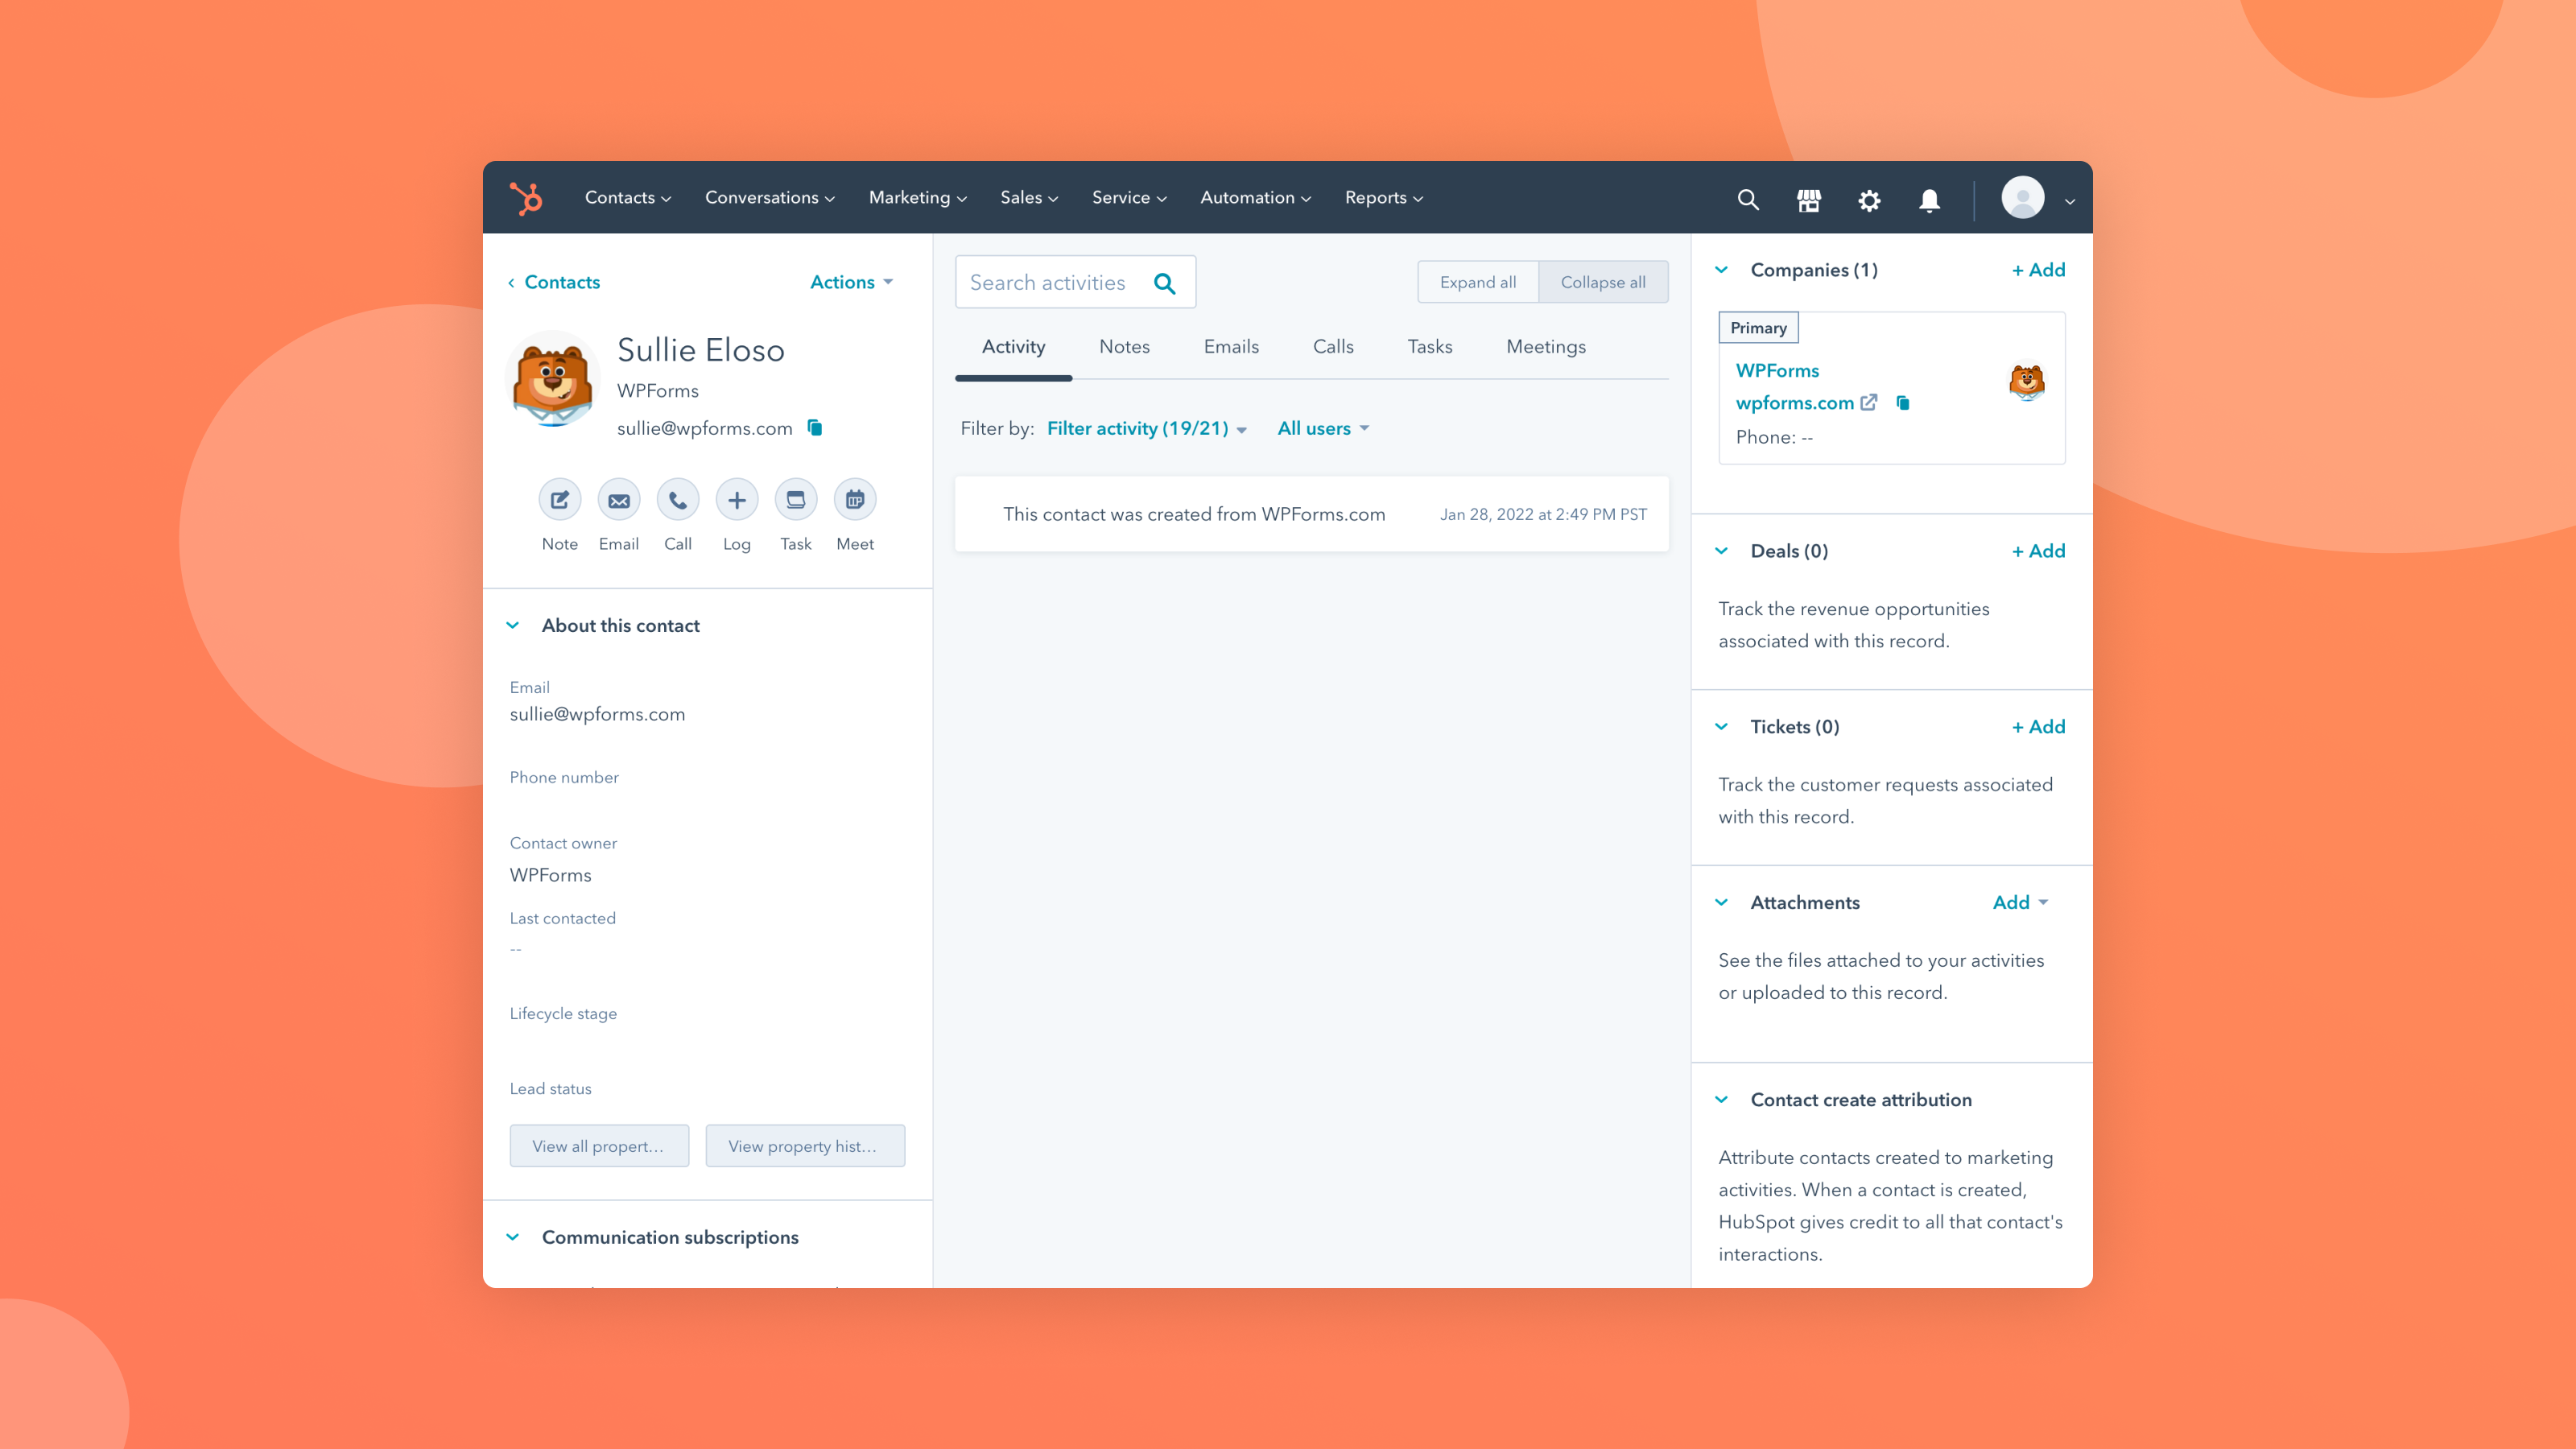
Task: Open the marketplace icon in the top bar
Action: [1808, 199]
